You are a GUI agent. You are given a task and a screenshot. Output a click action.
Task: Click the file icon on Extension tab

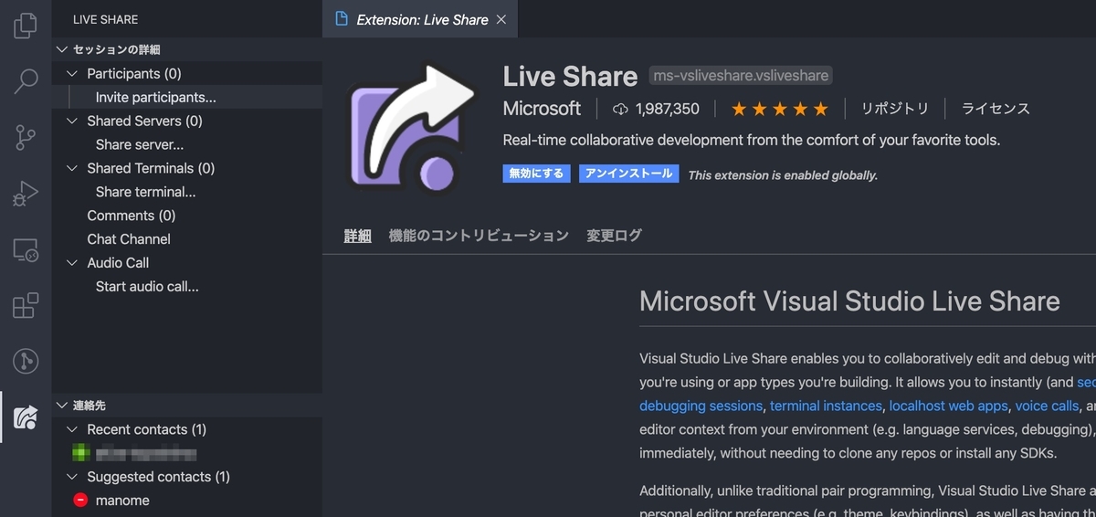click(342, 19)
